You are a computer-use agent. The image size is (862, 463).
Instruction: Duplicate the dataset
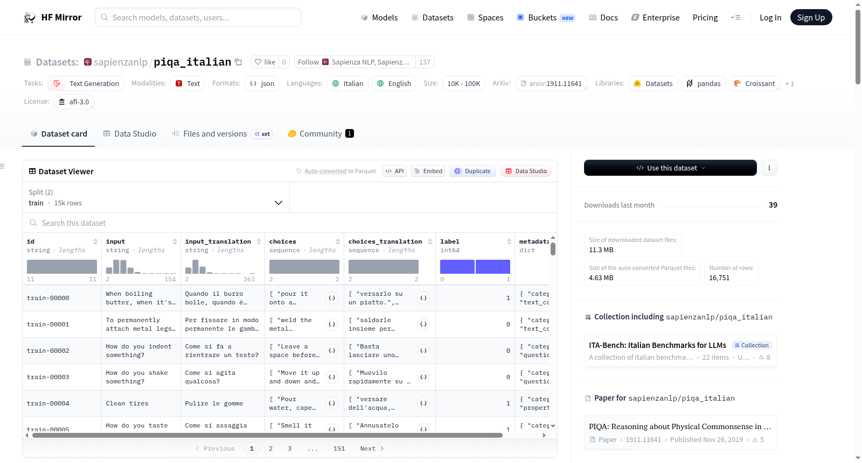472,171
